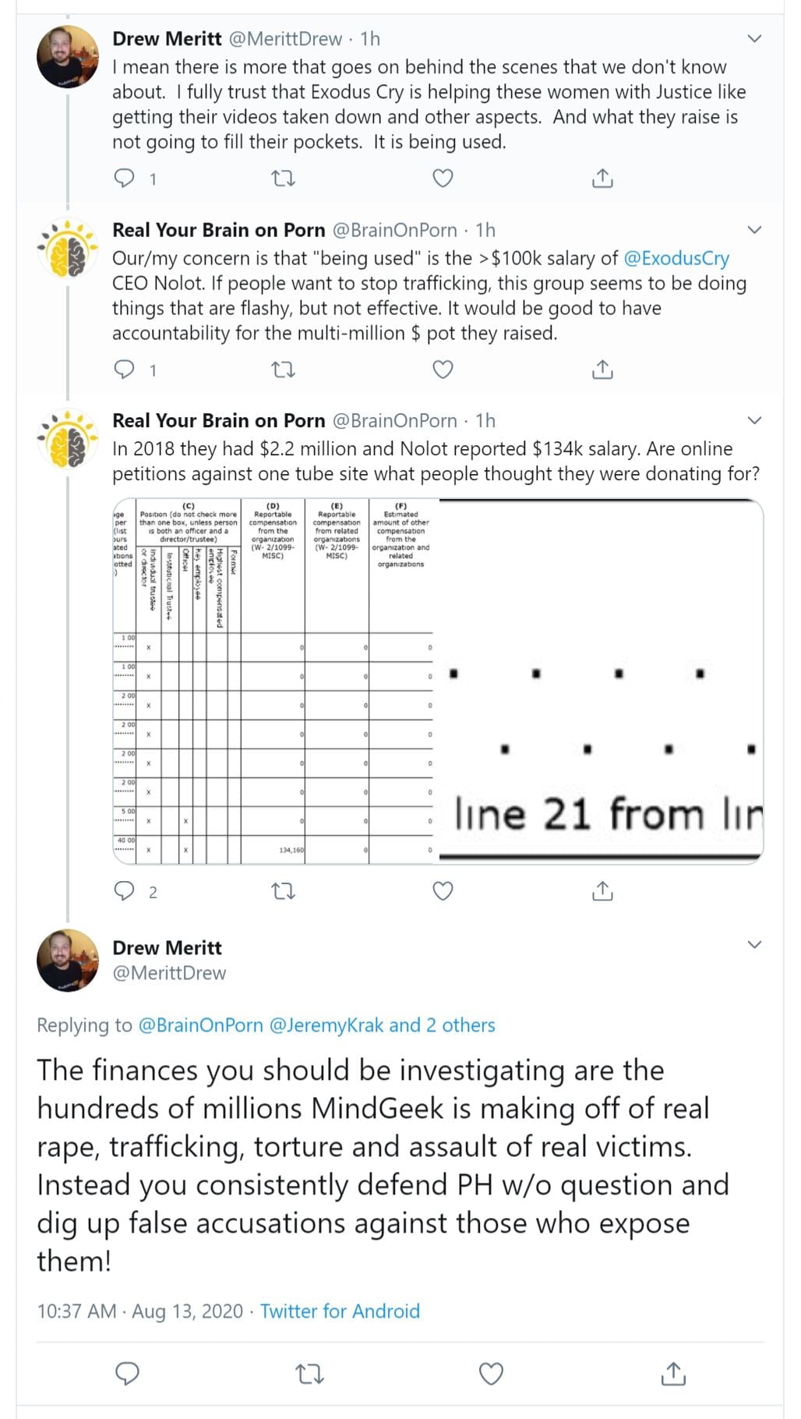
Task: Expand options chevron on >$100k salary tweet
Action: coord(754,229)
